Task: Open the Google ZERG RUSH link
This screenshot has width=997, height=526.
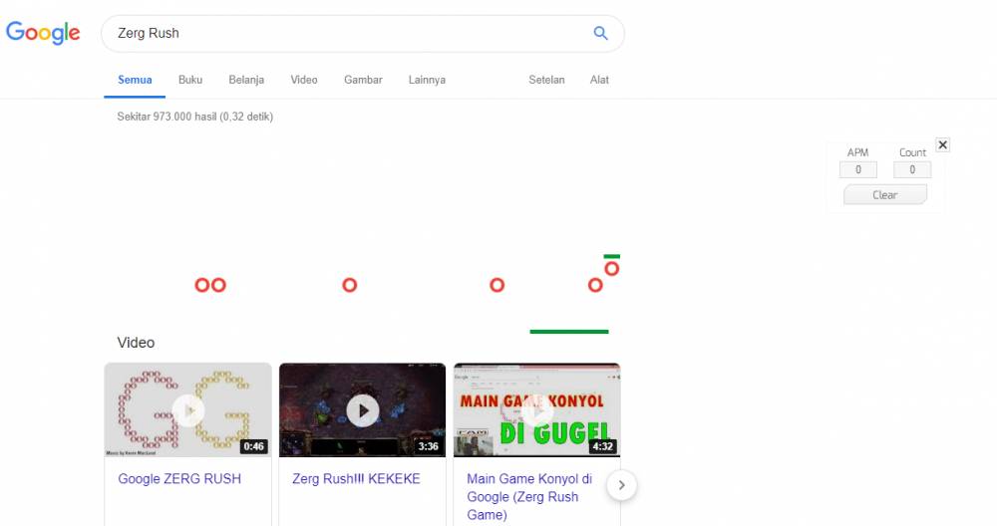Action: (x=179, y=478)
